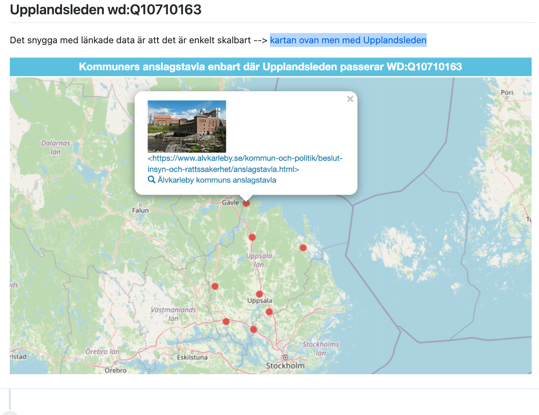Viewport: 539px width, 415px height.
Task: Click the Eskilstuna label on the map
Action: pos(192,357)
